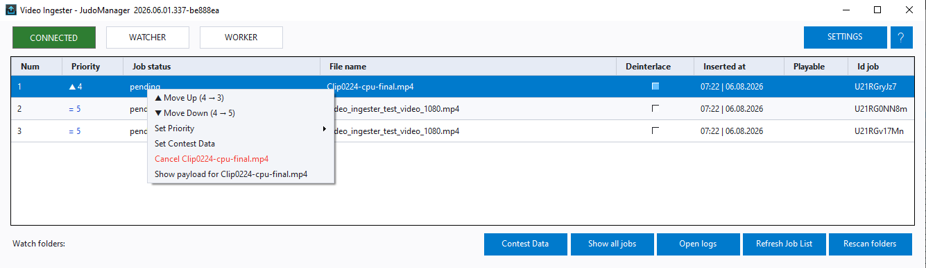Open the WATCHER panel
The height and width of the screenshot is (268, 926).
[x=148, y=37]
